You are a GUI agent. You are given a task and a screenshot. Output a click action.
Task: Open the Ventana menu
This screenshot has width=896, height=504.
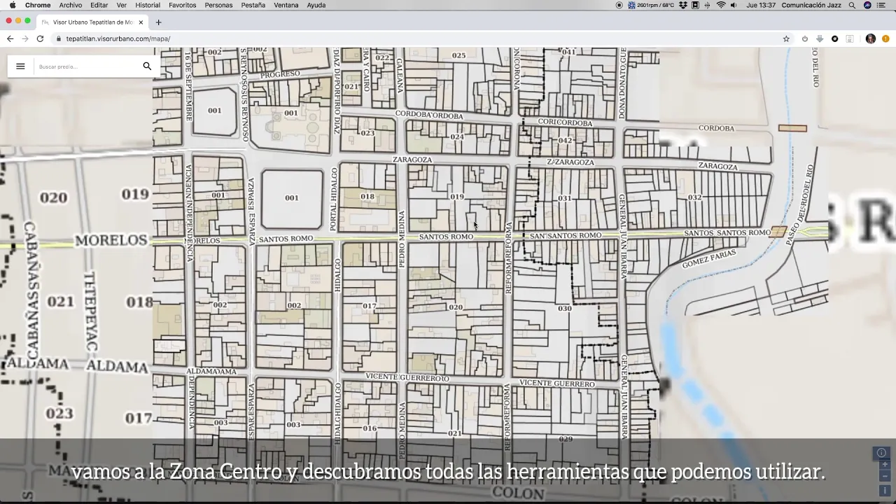click(x=286, y=5)
